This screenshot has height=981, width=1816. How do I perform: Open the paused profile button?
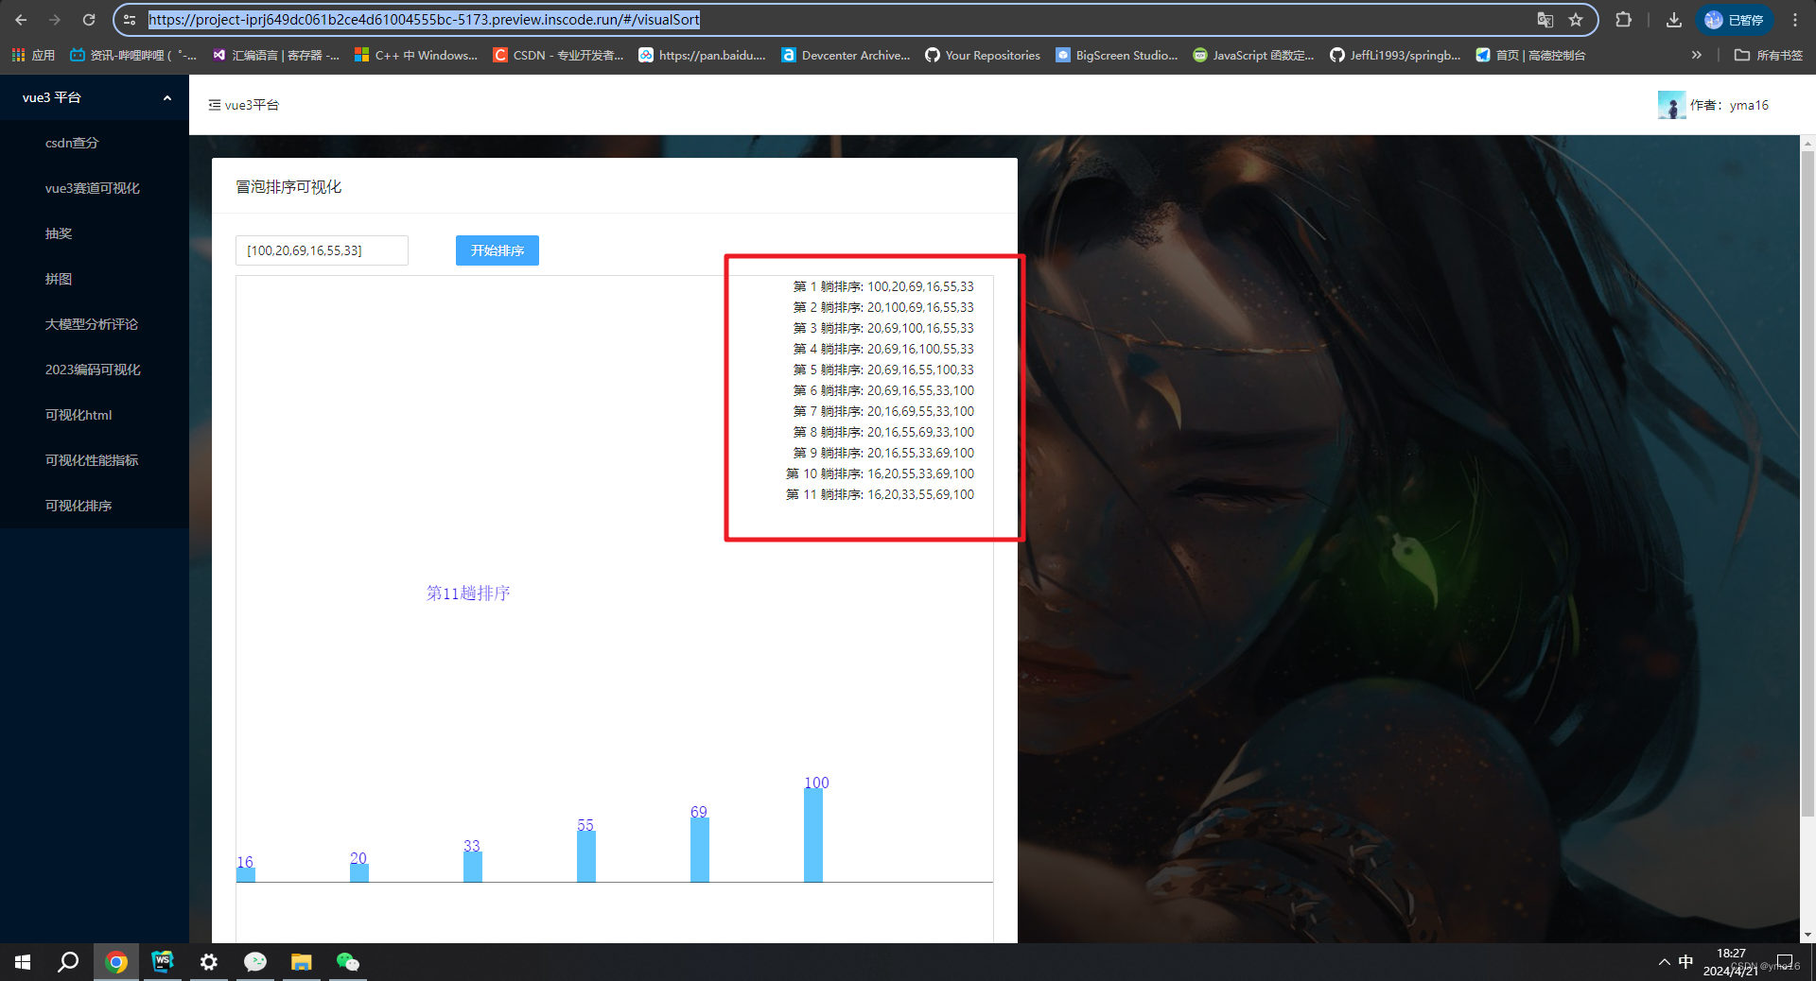click(x=1734, y=20)
